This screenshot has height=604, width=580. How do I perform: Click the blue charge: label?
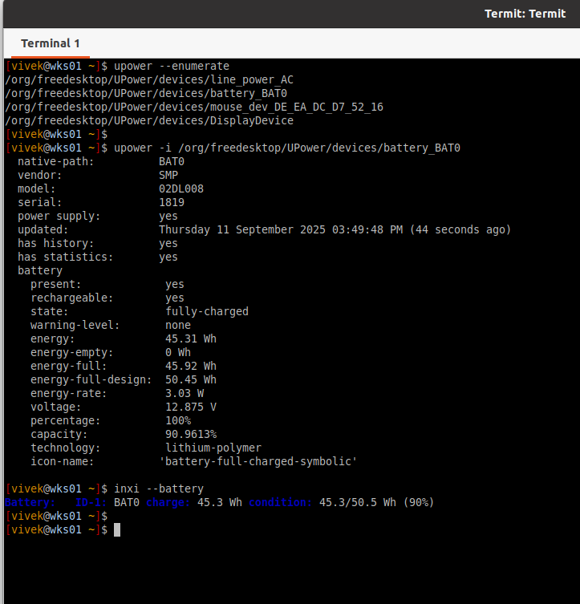pyautogui.click(x=168, y=502)
